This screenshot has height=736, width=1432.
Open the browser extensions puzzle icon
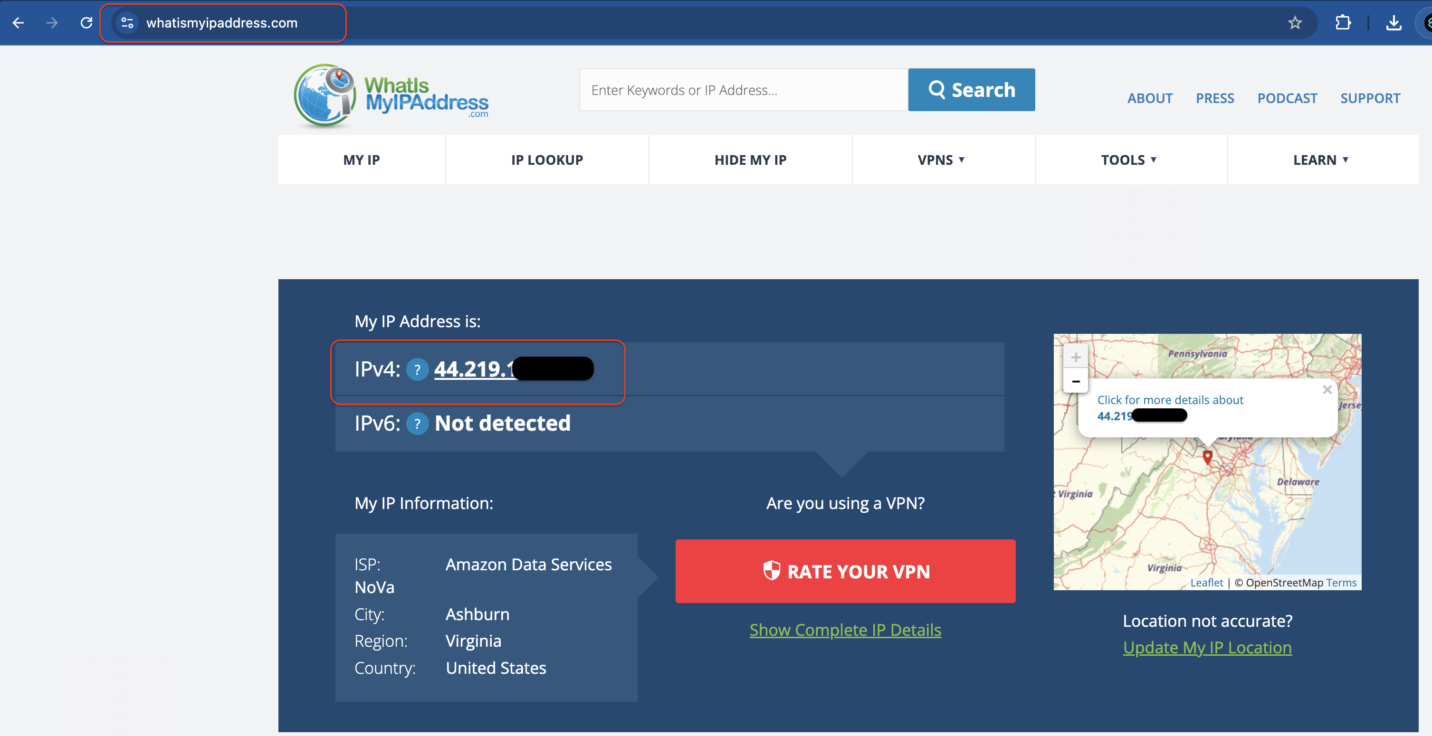point(1343,23)
